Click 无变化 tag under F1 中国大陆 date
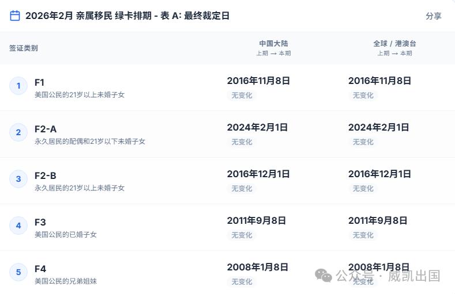This screenshot has width=455, height=294. pyautogui.click(x=242, y=96)
